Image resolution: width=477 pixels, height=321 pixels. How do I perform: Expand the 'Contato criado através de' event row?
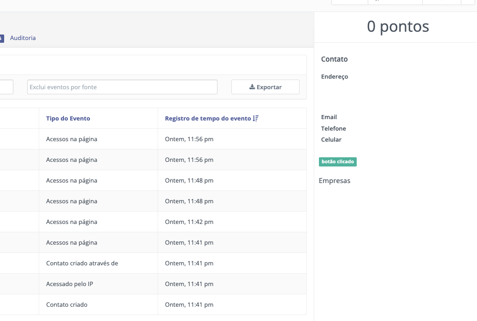82,263
